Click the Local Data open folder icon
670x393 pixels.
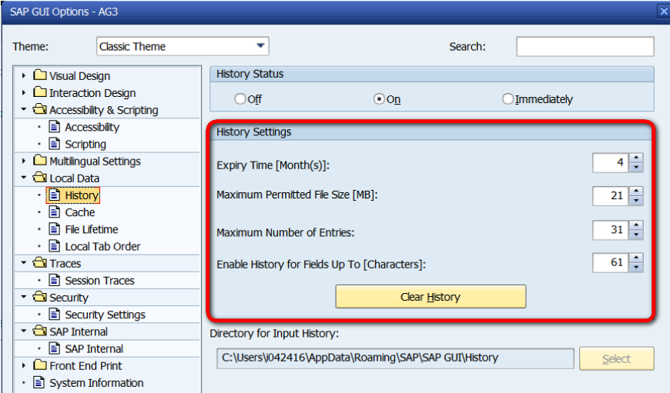pyautogui.click(x=40, y=178)
